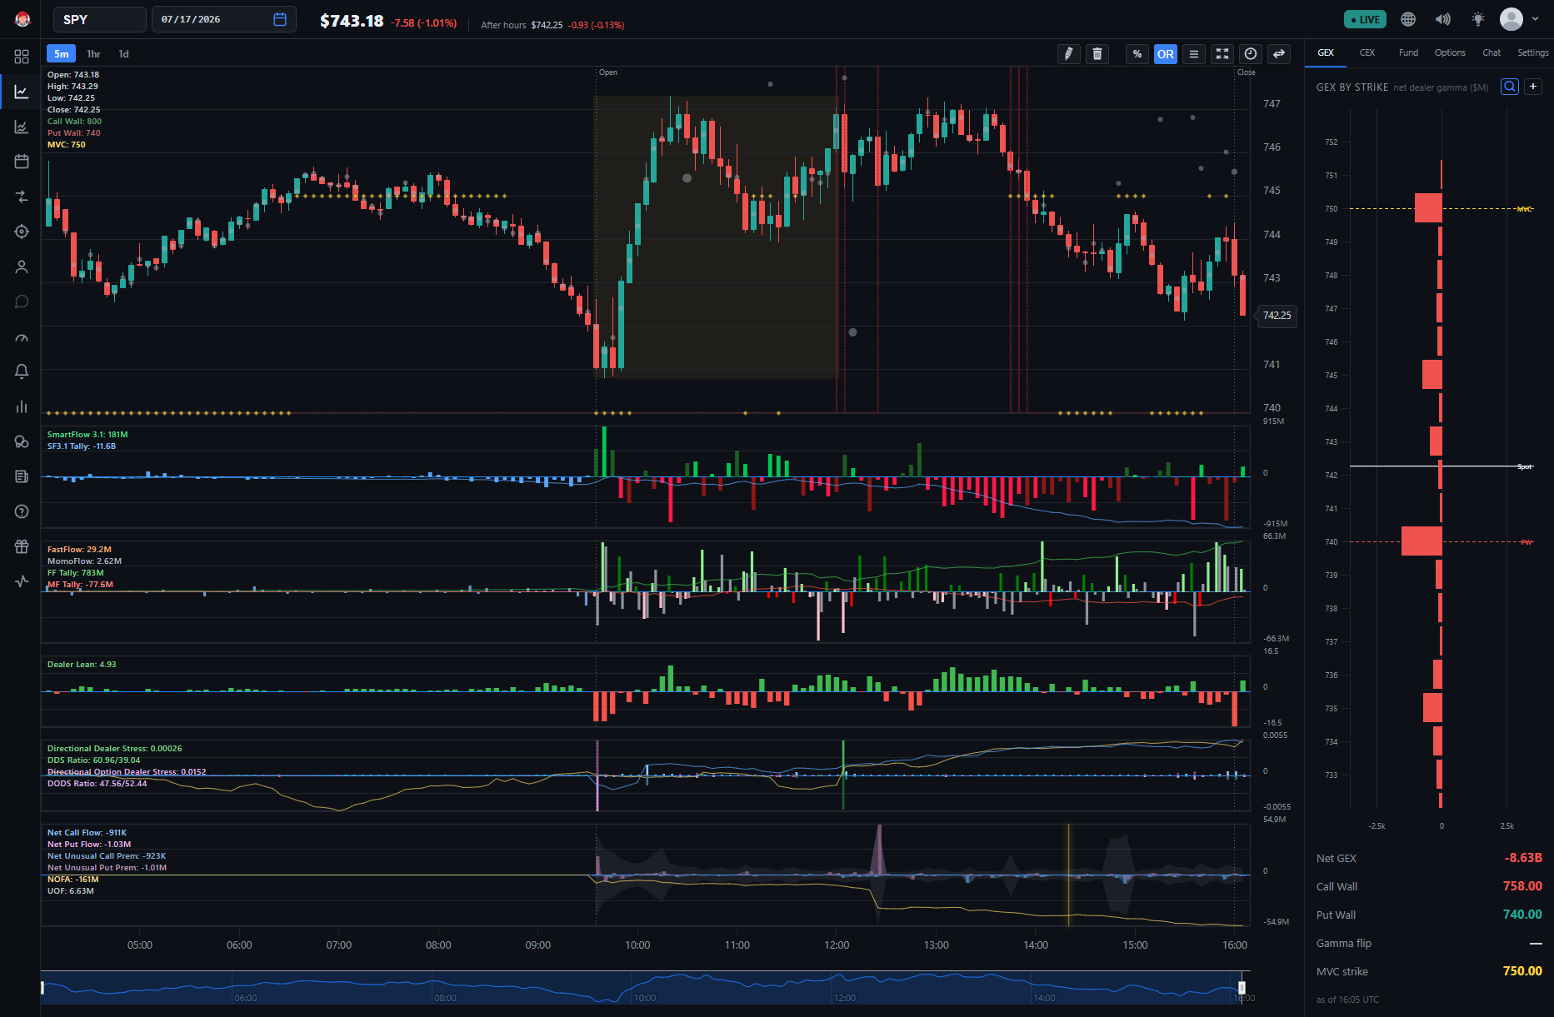Viewport: 1554px width, 1017px height.
Task: Click the 742.25 current price label on axis
Action: click(1277, 315)
